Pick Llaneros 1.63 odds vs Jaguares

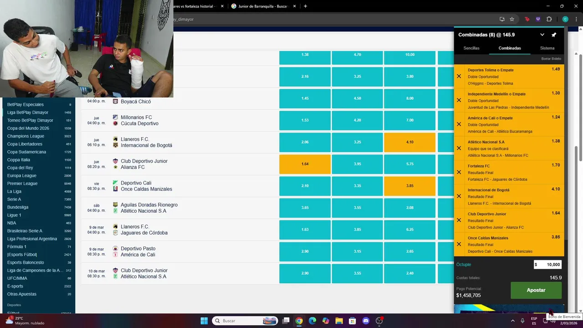tap(305, 230)
